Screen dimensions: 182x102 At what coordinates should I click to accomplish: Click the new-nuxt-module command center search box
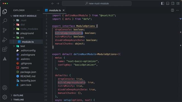coord(97,3)
